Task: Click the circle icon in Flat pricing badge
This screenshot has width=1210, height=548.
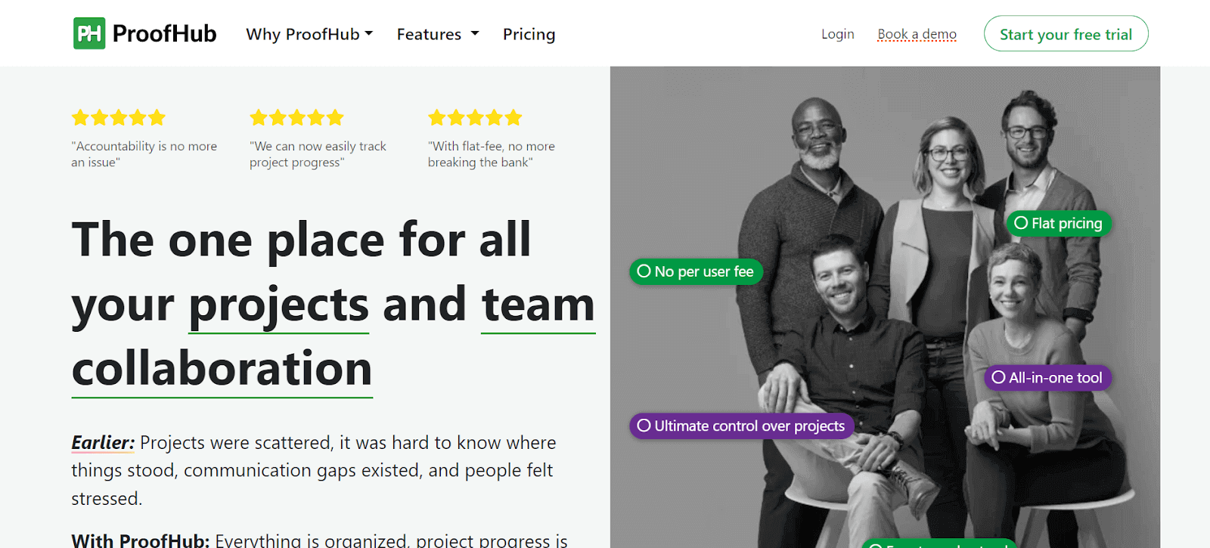Action: (x=1021, y=223)
